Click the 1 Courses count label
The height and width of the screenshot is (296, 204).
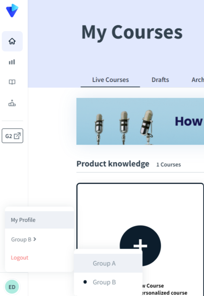(169, 165)
